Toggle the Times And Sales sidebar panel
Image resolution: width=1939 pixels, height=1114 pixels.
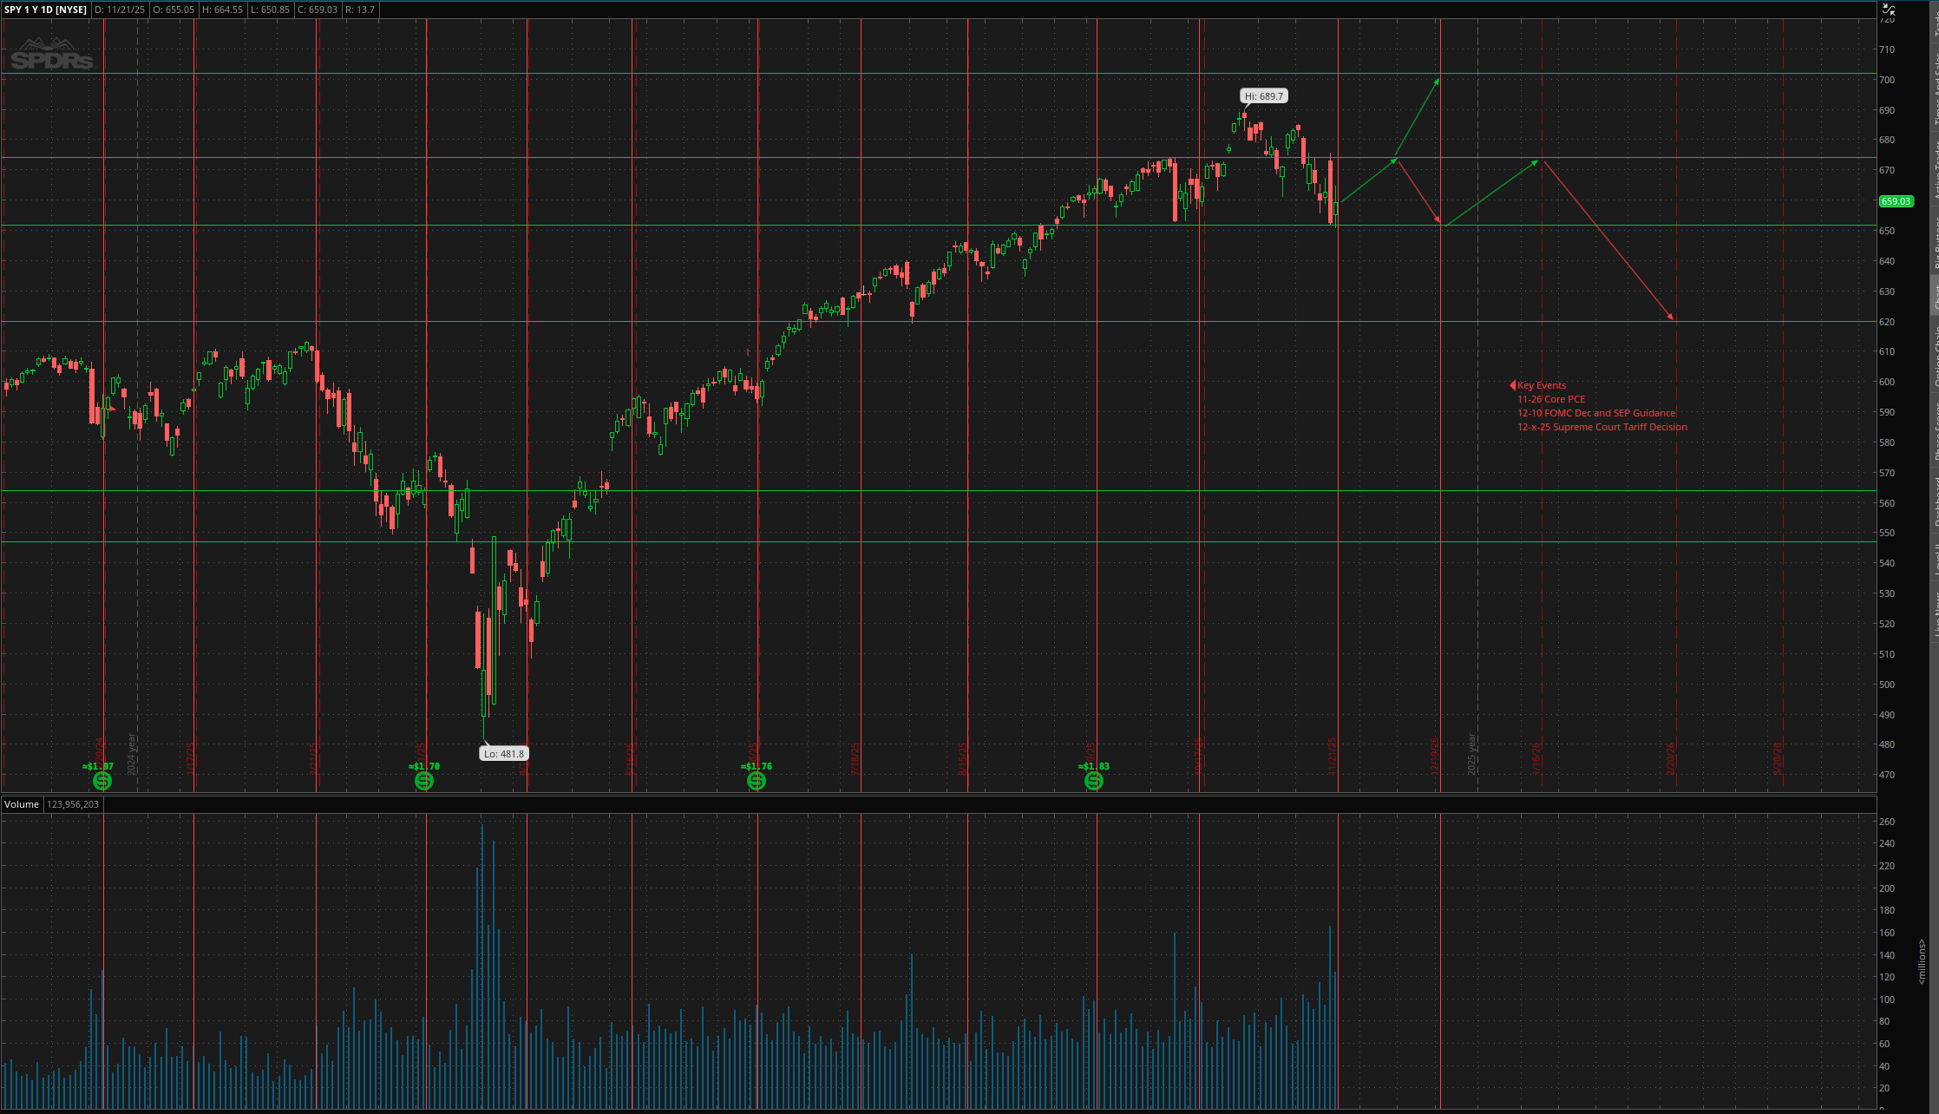coord(1933,82)
